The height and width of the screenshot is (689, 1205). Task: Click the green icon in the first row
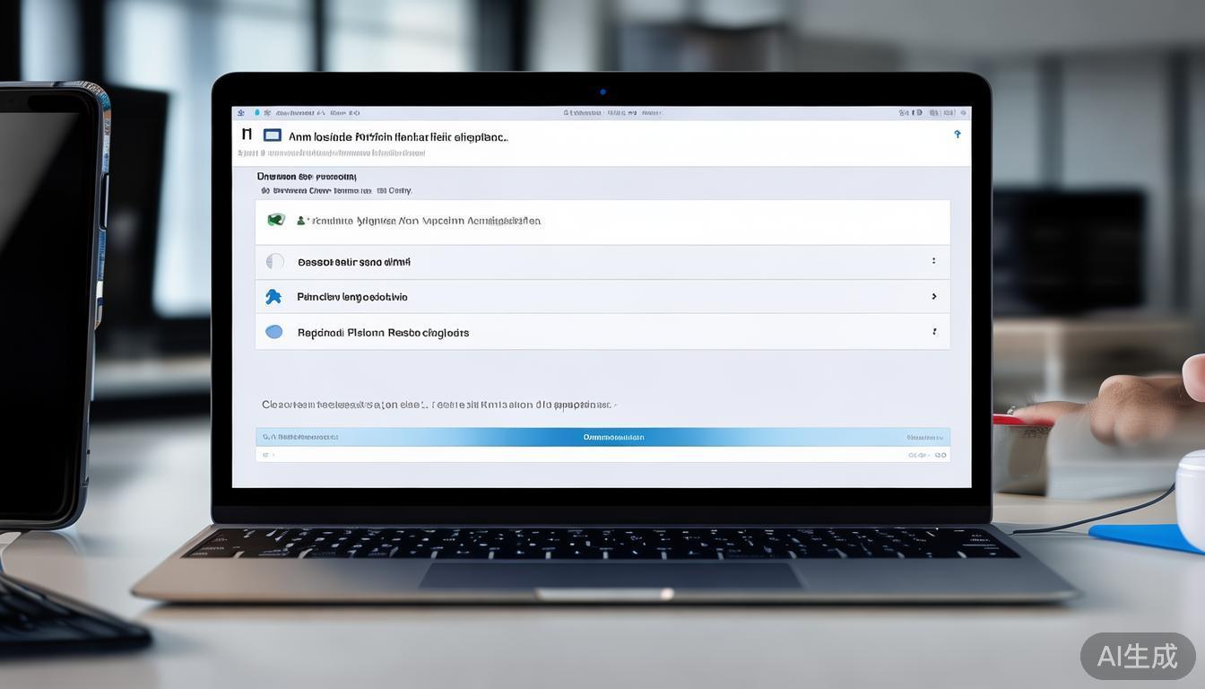[276, 220]
